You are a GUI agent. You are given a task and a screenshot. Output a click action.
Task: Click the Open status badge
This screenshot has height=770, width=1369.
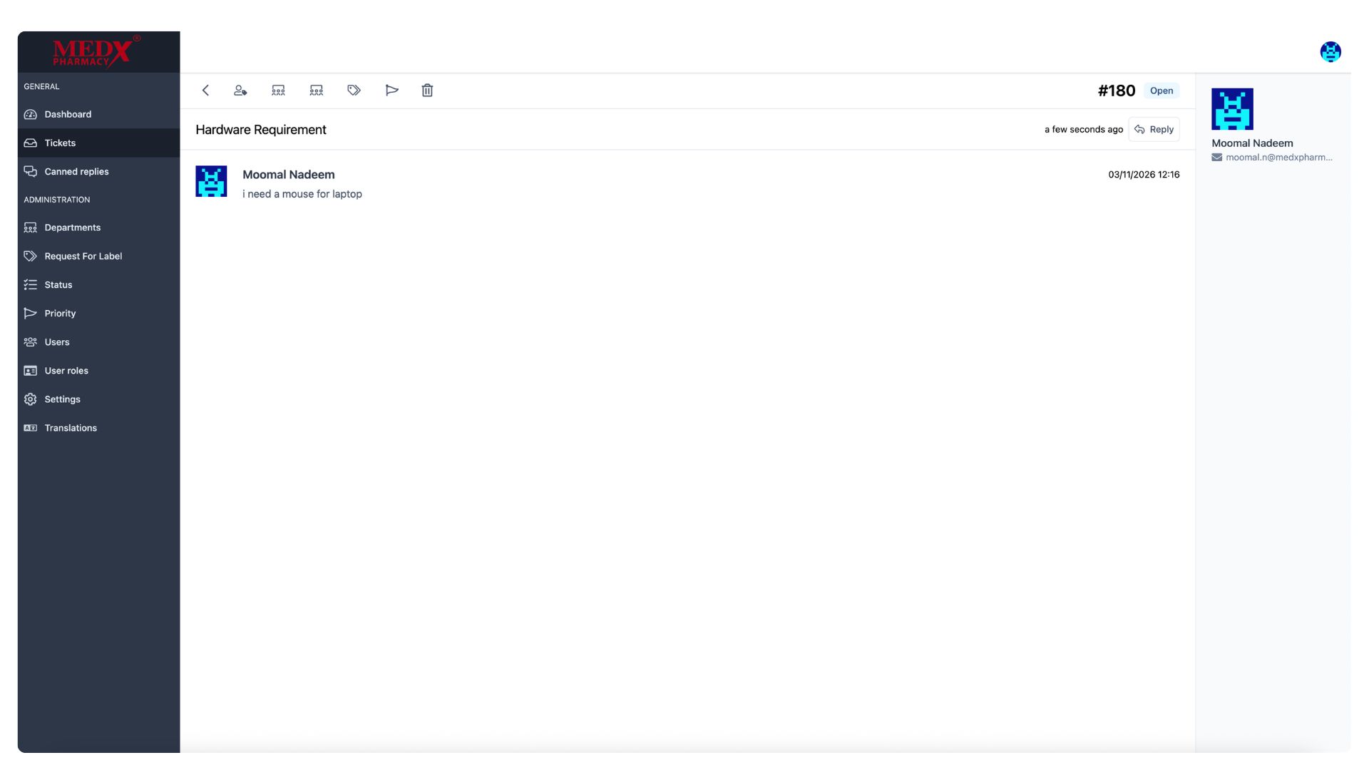pos(1162,91)
